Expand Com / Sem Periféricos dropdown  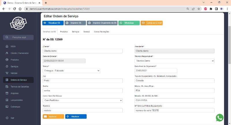pos(83,101)
